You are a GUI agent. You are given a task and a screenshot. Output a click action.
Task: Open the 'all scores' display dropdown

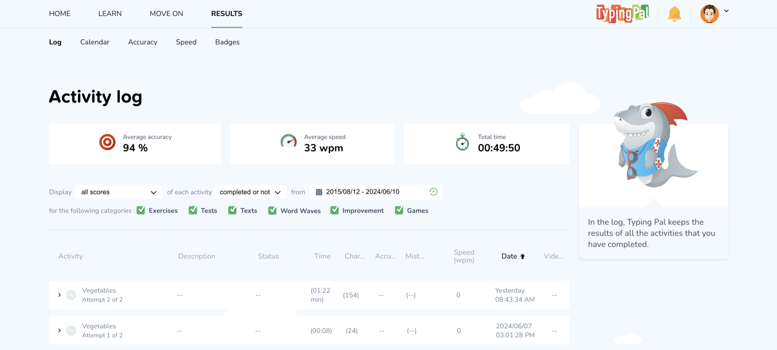pyautogui.click(x=119, y=192)
